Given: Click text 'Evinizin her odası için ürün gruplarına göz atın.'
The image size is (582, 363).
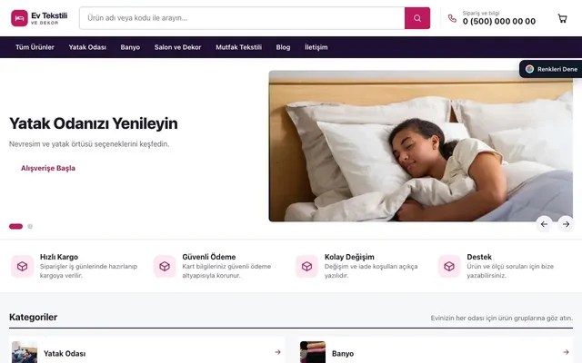Looking at the screenshot, I should [501, 318].
